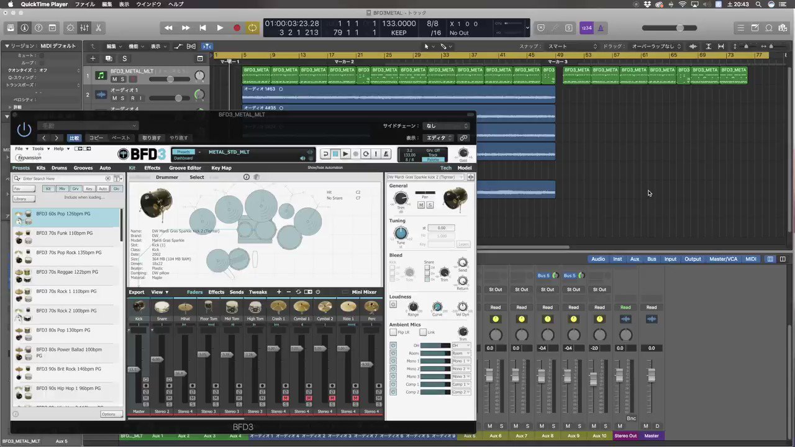Toggle the purple count-in 1234 button
The width and height of the screenshot is (795, 447).
(586, 28)
